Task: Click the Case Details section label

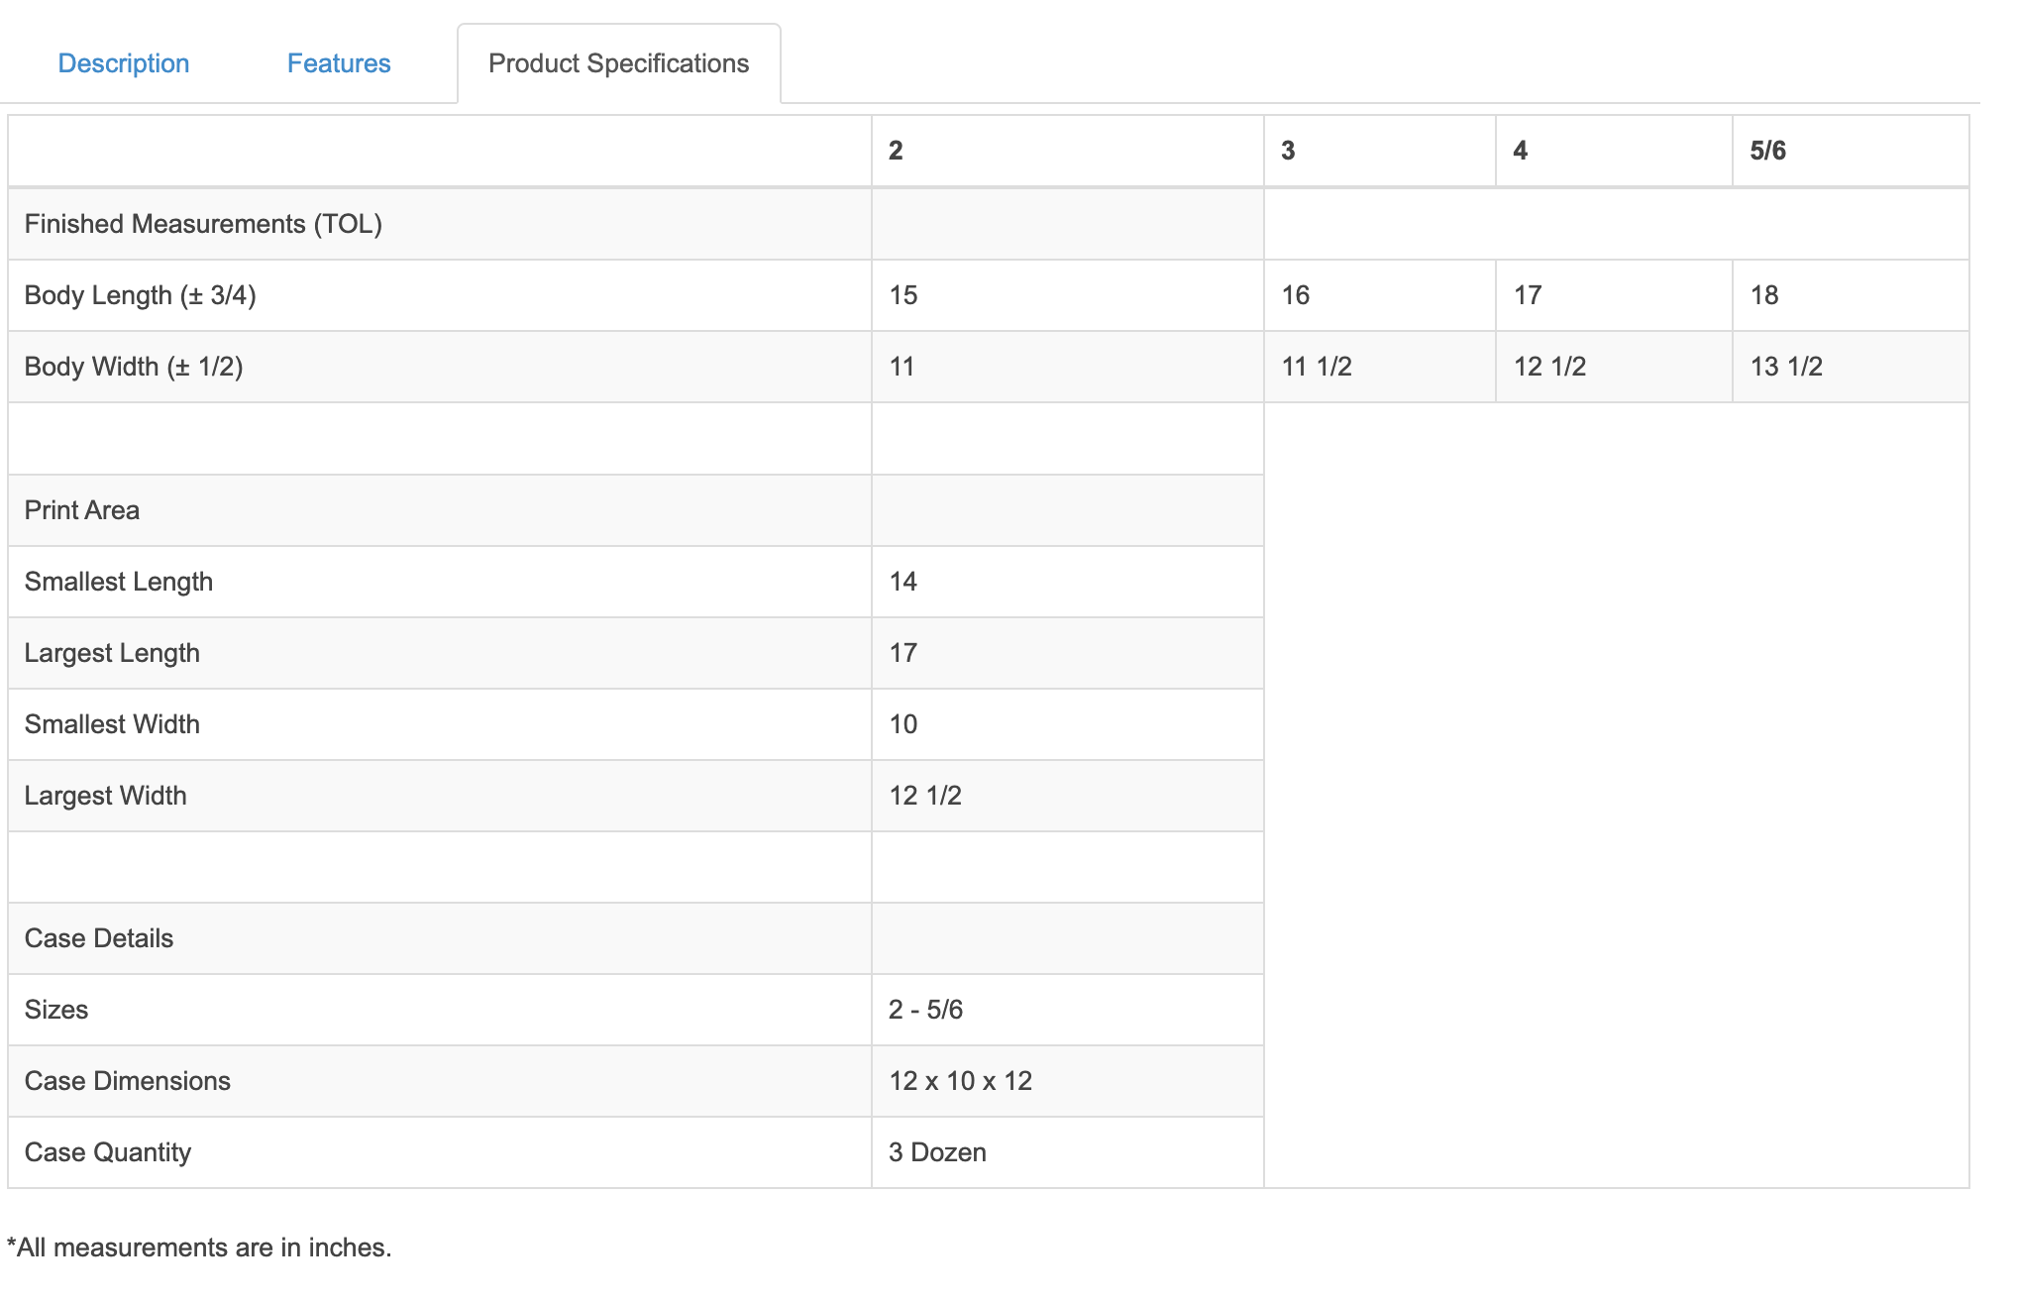Action: (x=99, y=938)
